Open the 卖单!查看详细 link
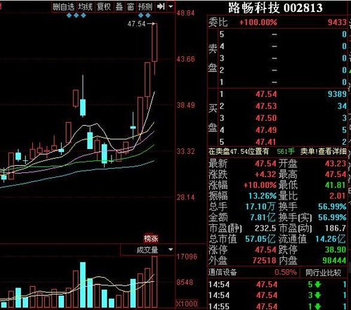Image resolution: width=351 pixels, height=310 pixels. point(323,151)
